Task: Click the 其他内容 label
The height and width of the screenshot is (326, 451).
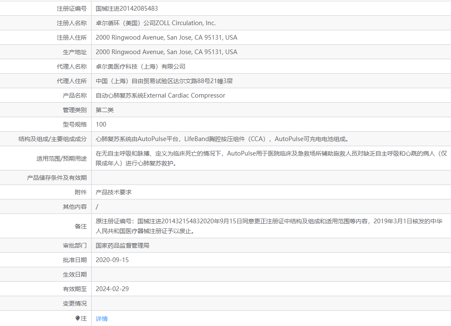Action: point(75,207)
